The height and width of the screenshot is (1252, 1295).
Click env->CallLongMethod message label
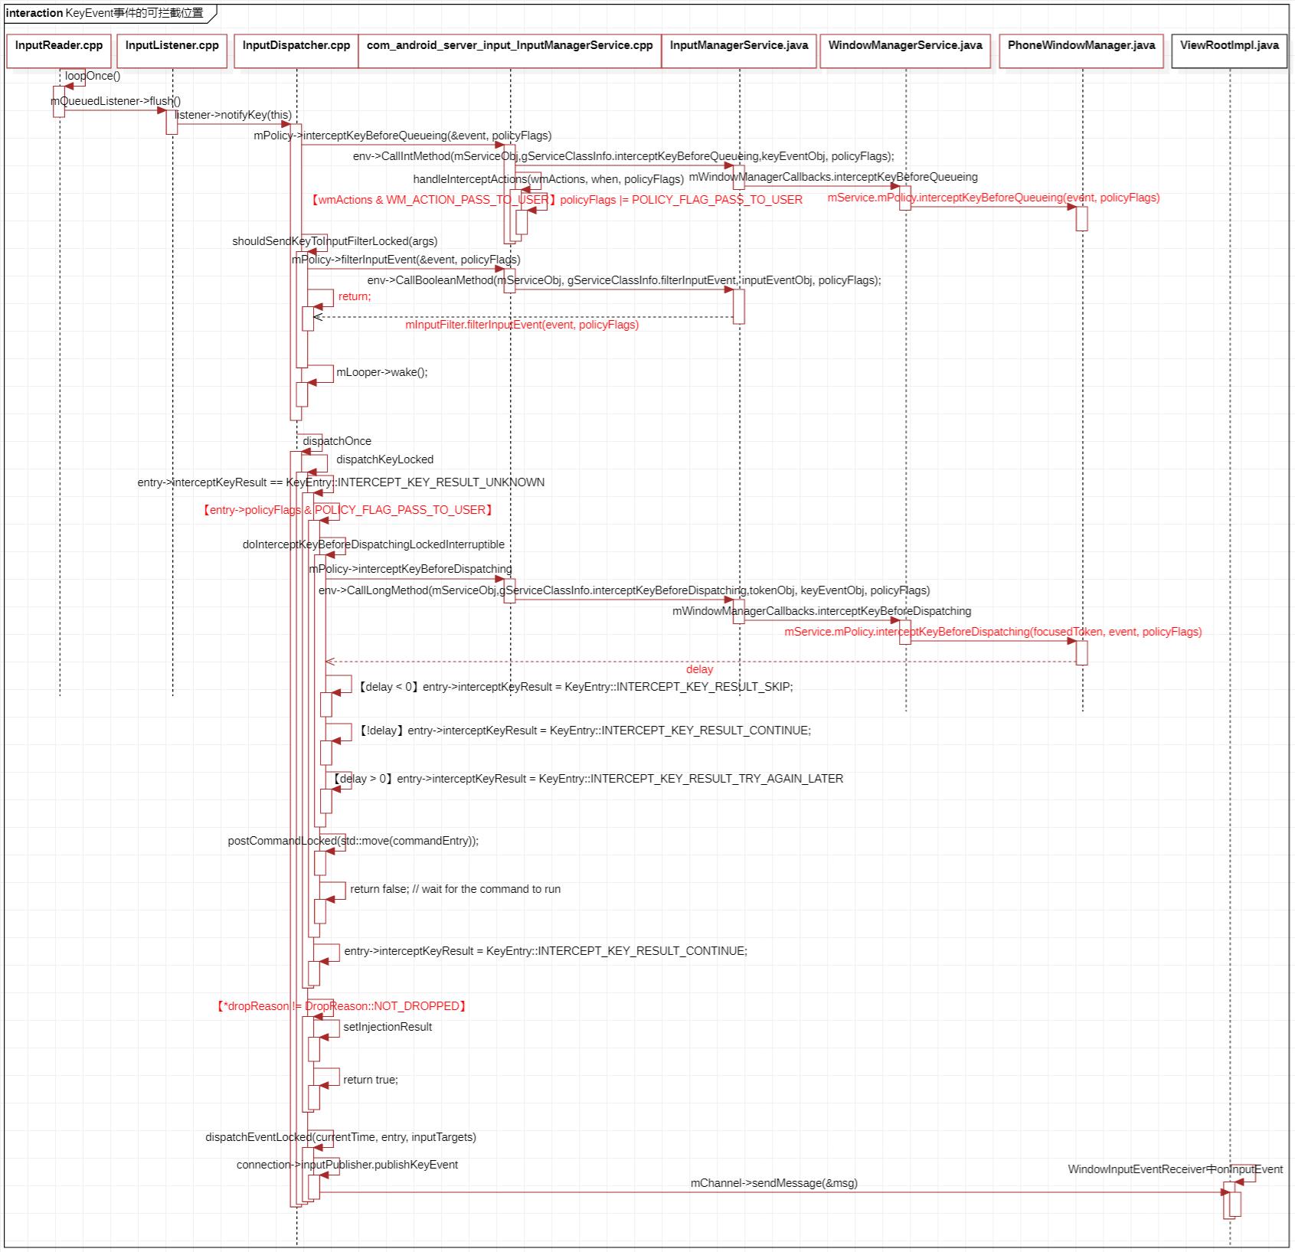624,590
